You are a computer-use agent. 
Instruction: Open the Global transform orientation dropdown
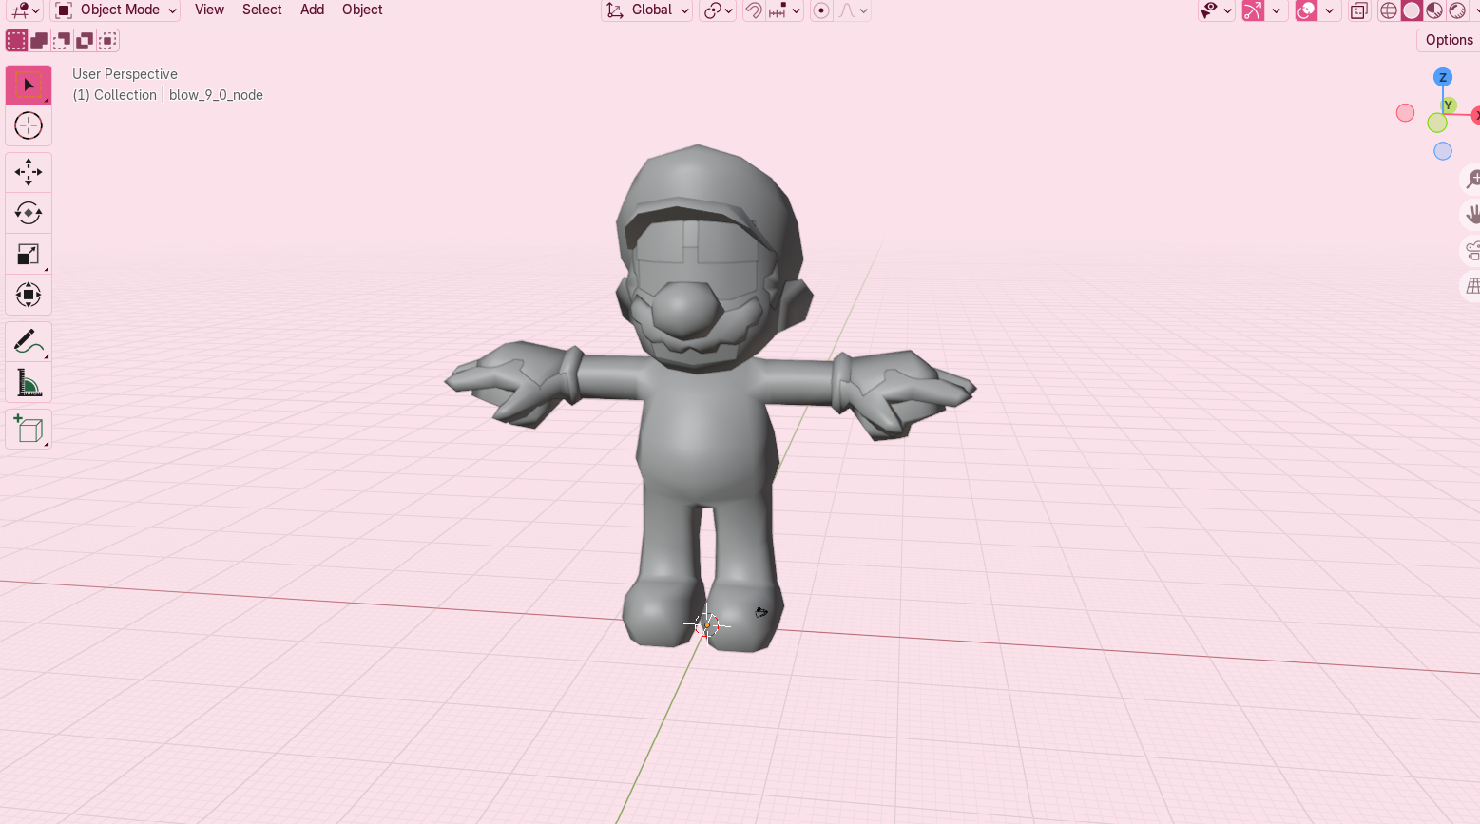pos(646,10)
